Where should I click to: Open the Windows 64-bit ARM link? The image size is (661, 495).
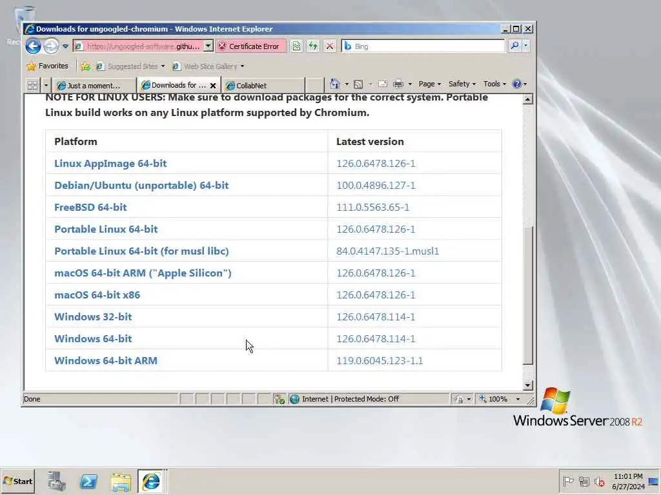coord(106,360)
